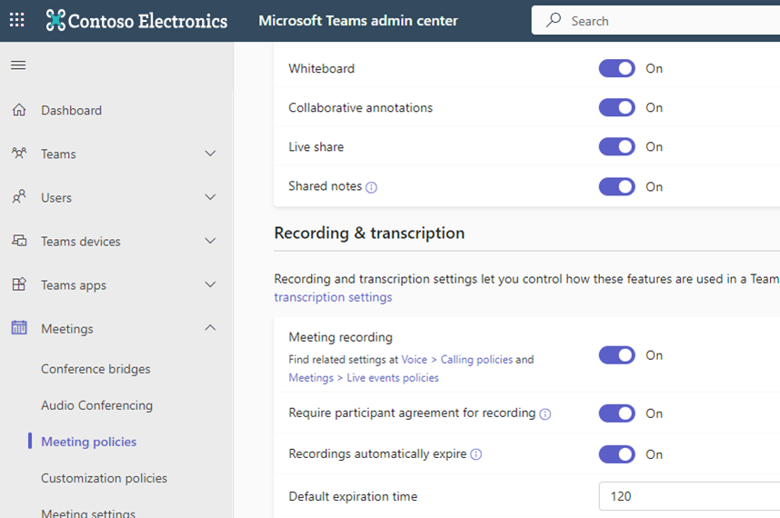The width and height of the screenshot is (780, 518).
Task: Expand the Users section chevron
Action: pos(210,197)
